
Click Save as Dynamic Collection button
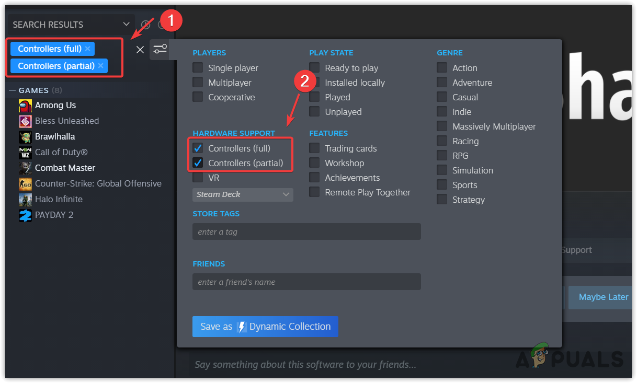tap(265, 327)
